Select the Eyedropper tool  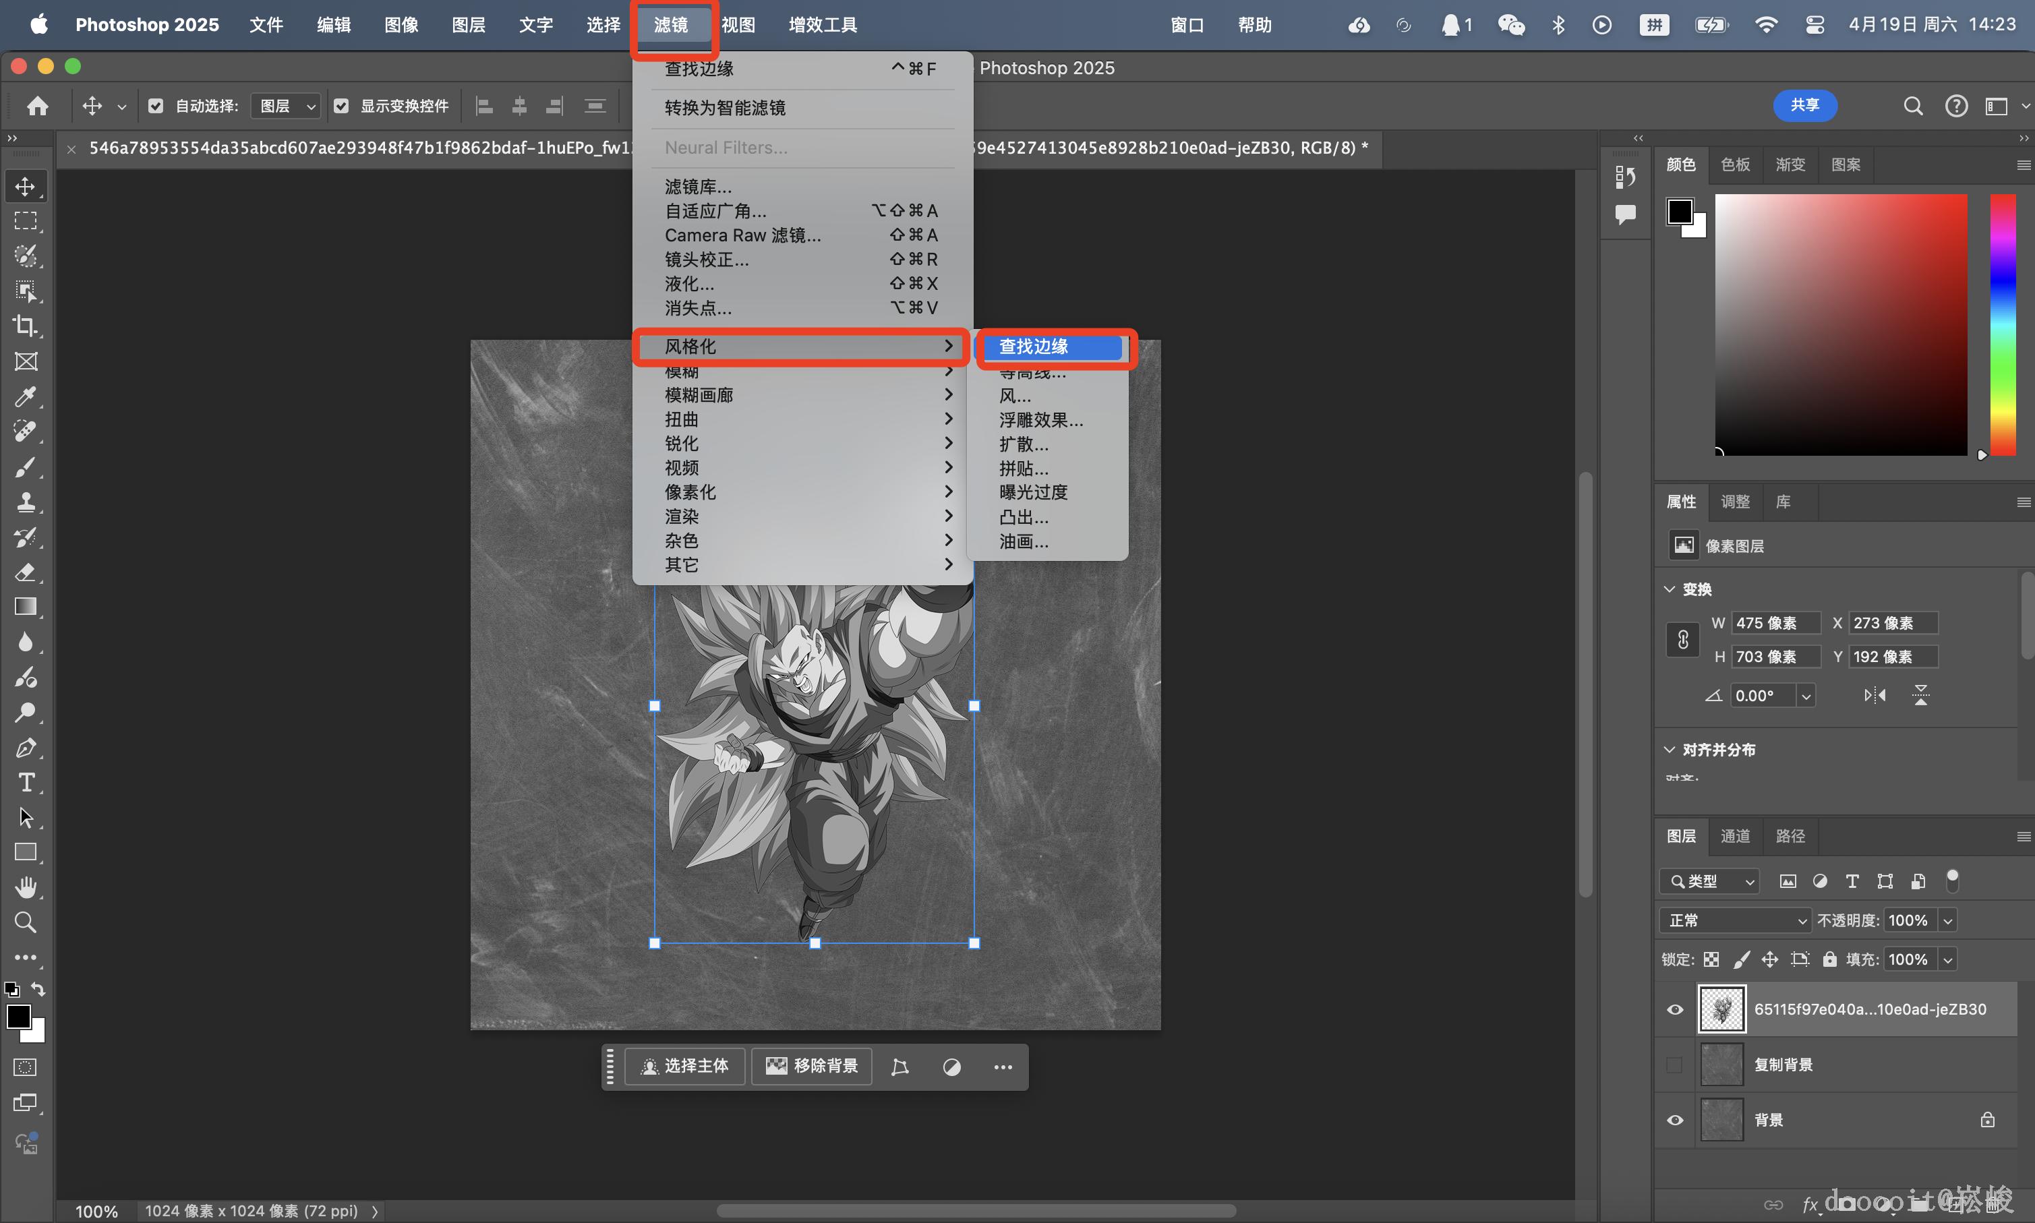pos(26,397)
